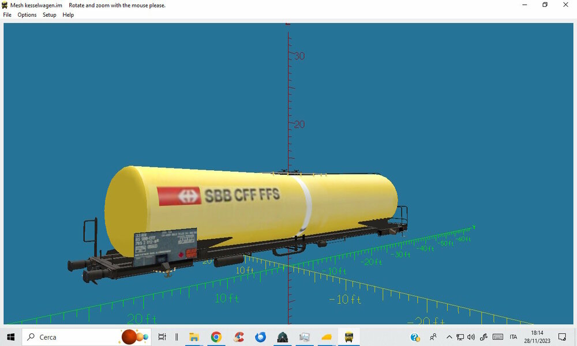Select the active yellow train app in taskbar
This screenshot has width=577, height=346.
[x=349, y=337]
